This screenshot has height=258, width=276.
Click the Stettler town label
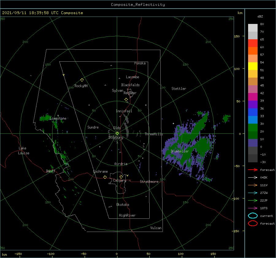point(179,89)
